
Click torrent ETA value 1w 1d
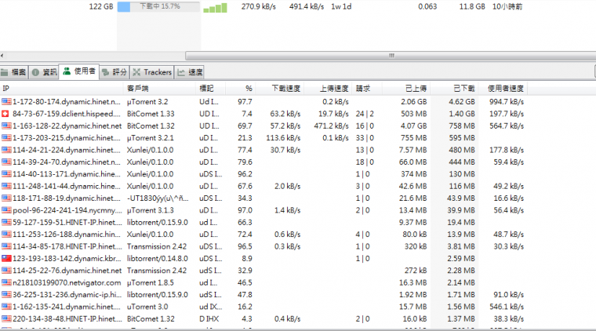pyautogui.click(x=341, y=6)
